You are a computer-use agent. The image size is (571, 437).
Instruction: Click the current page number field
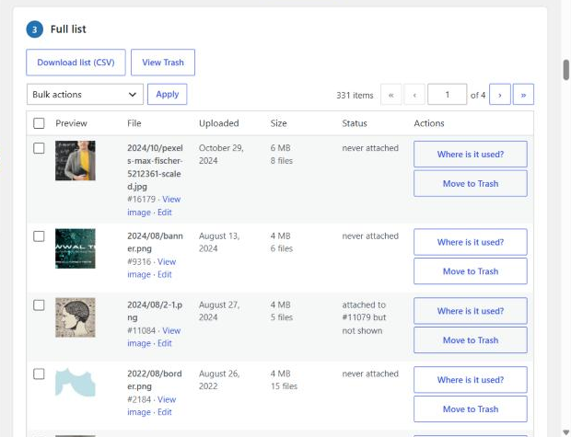tap(448, 95)
